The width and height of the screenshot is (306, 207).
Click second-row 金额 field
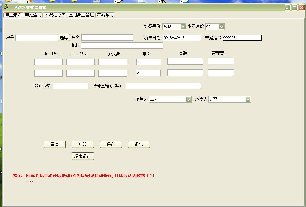coord(185,73)
